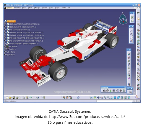The image size is (145, 127).
Task: Click the power input field in status bar
Action: pos(114,101)
